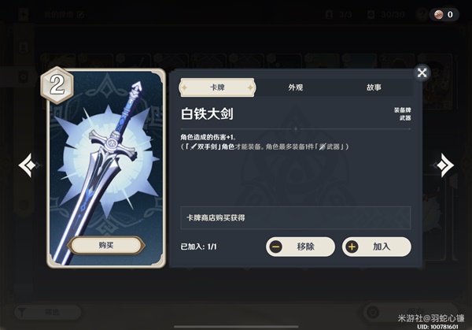Click the 武器 weapon icon in description

(x=323, y=147)
